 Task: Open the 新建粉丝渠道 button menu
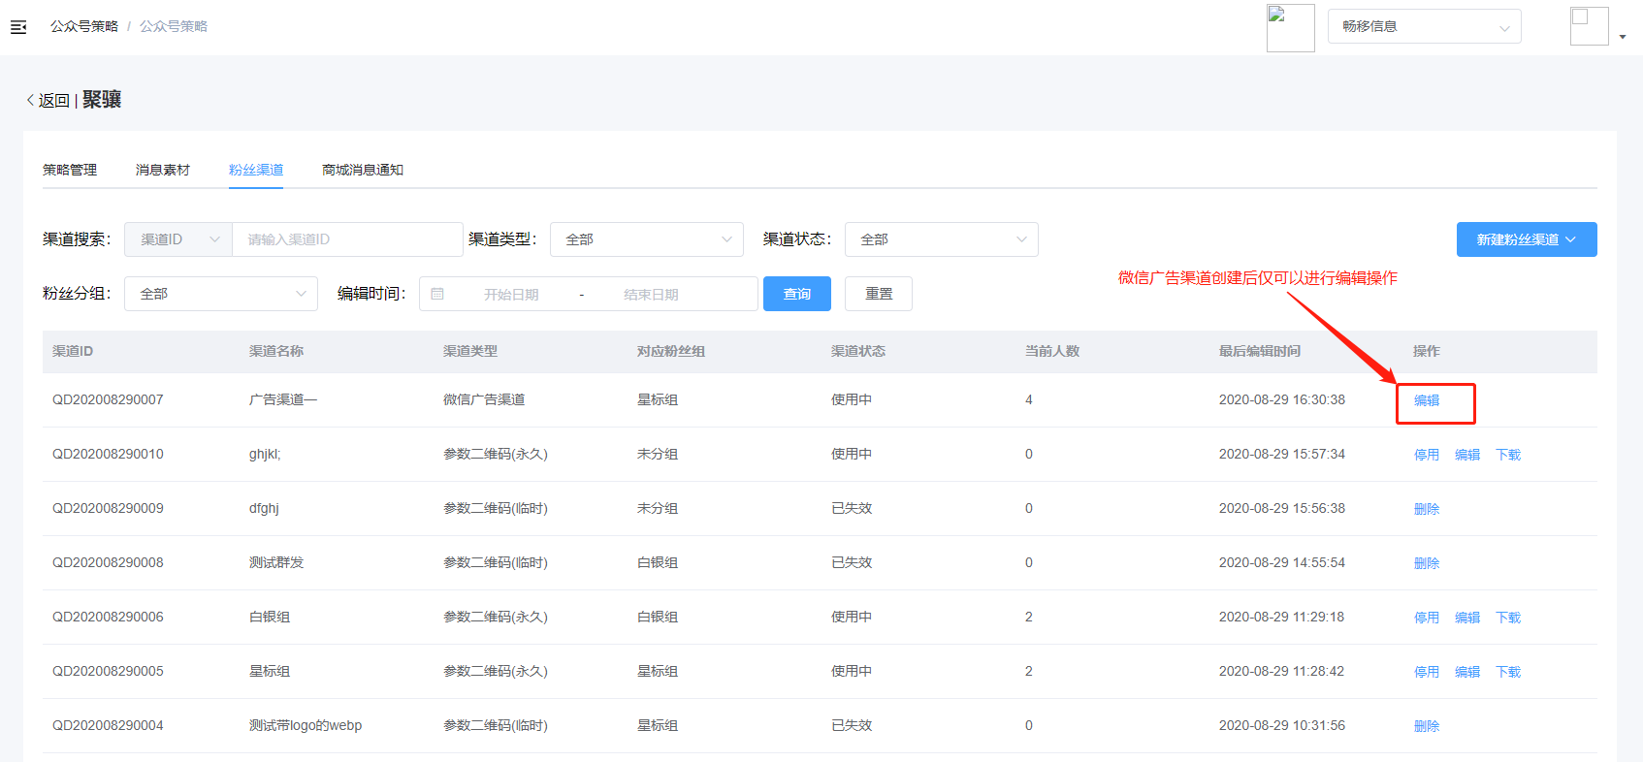point(1526,239)
